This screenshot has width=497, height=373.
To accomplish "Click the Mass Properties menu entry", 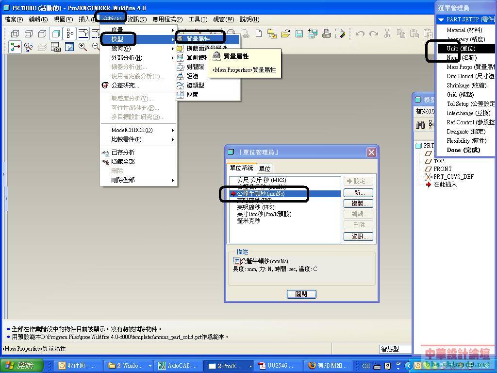I will (x=199, y=39).
